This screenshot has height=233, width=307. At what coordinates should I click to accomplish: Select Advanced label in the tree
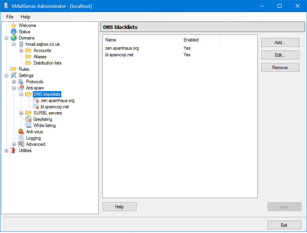36,144
